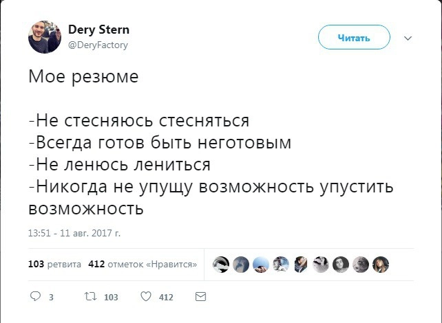
Task: Open the tweet timestamp 13:51 link
Action: click(74, 233)
